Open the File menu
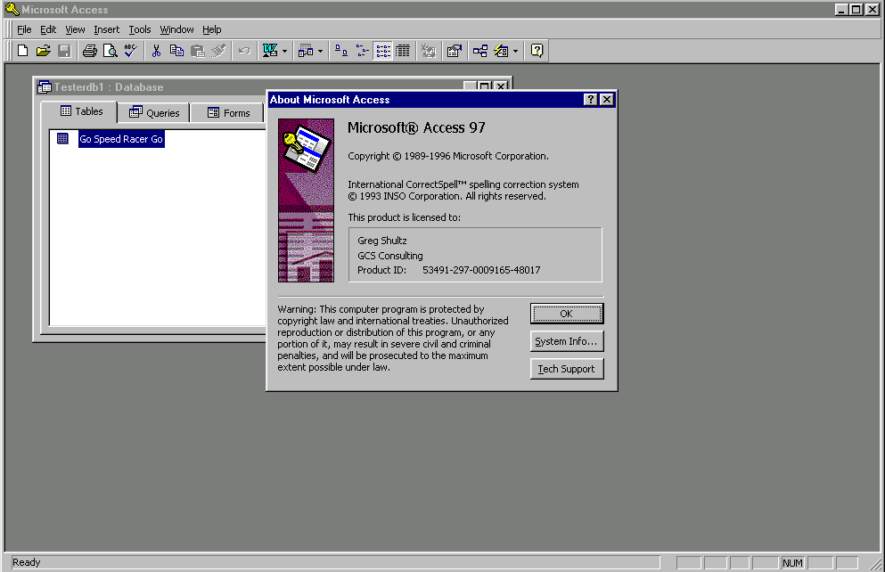Screen dimensions: 885x572 (x=24, y=29)
